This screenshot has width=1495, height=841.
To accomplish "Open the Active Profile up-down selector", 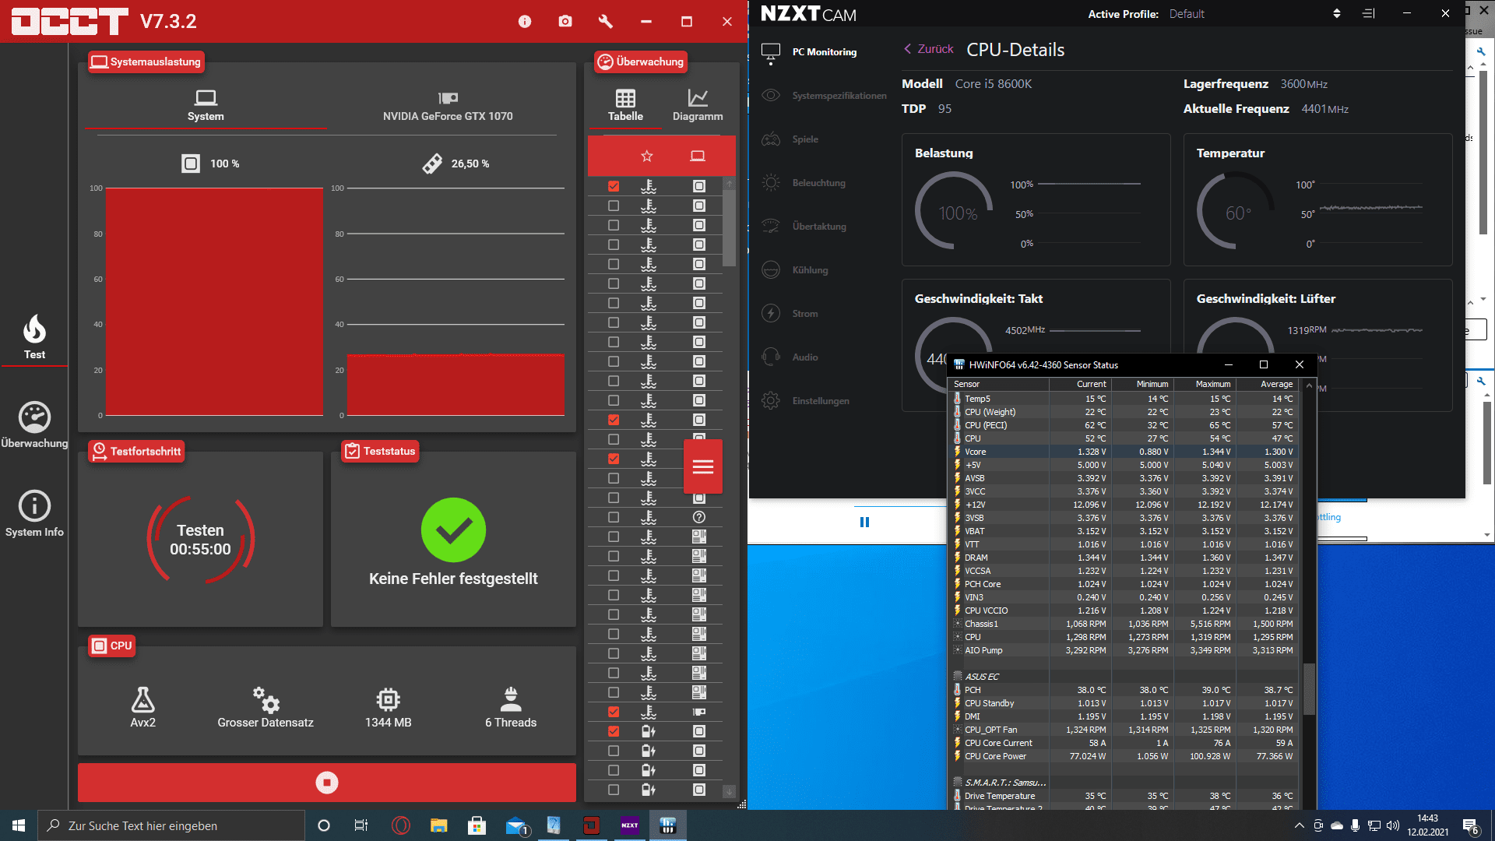I will pos(1337,13).
